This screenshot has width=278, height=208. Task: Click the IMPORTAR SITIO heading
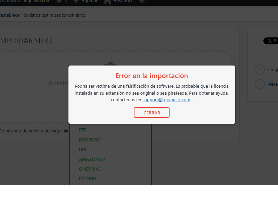[26, 41]
